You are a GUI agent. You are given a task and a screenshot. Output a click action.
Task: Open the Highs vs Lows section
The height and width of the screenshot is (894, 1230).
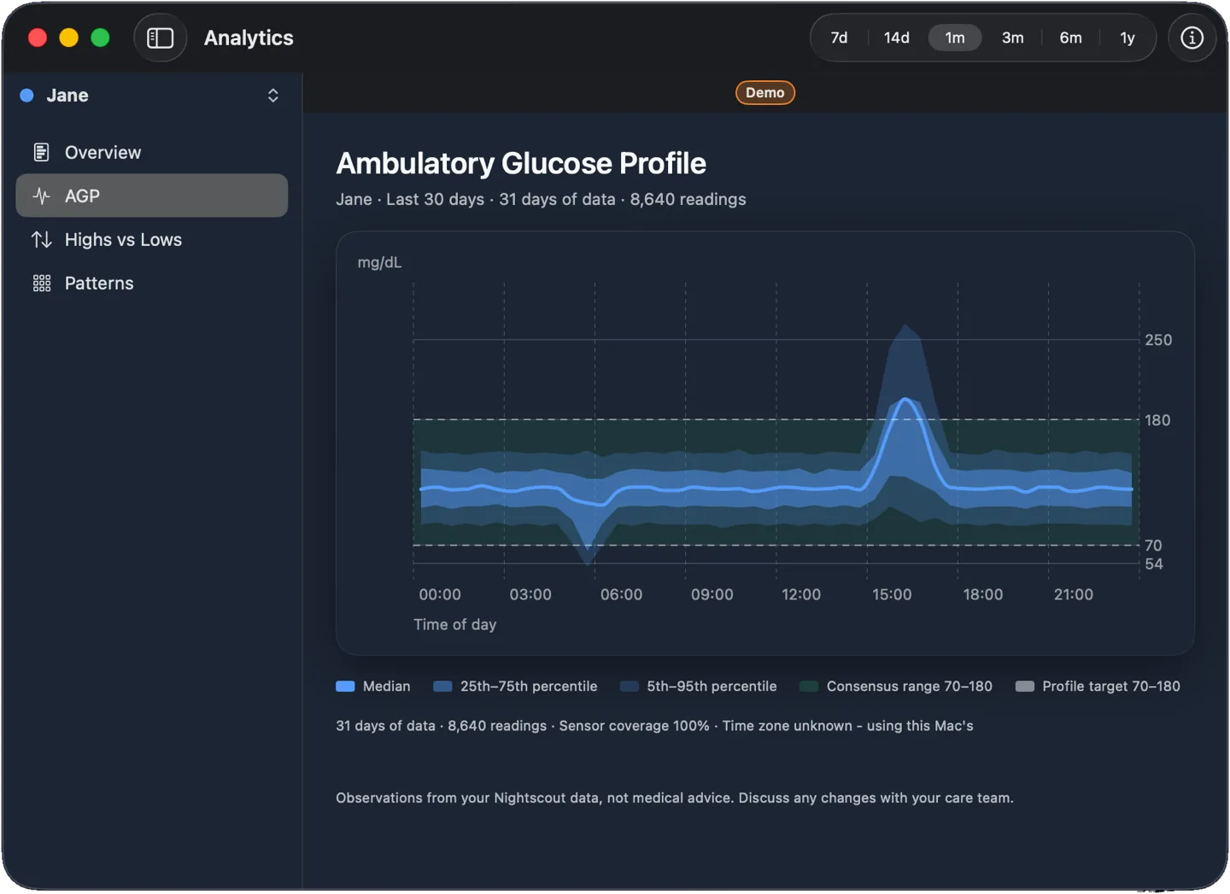[x=152, y=239]
